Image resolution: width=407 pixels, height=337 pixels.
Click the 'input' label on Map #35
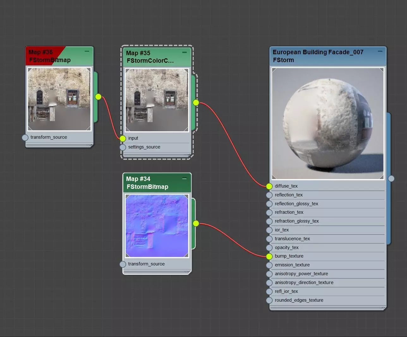tap(133, 138)
